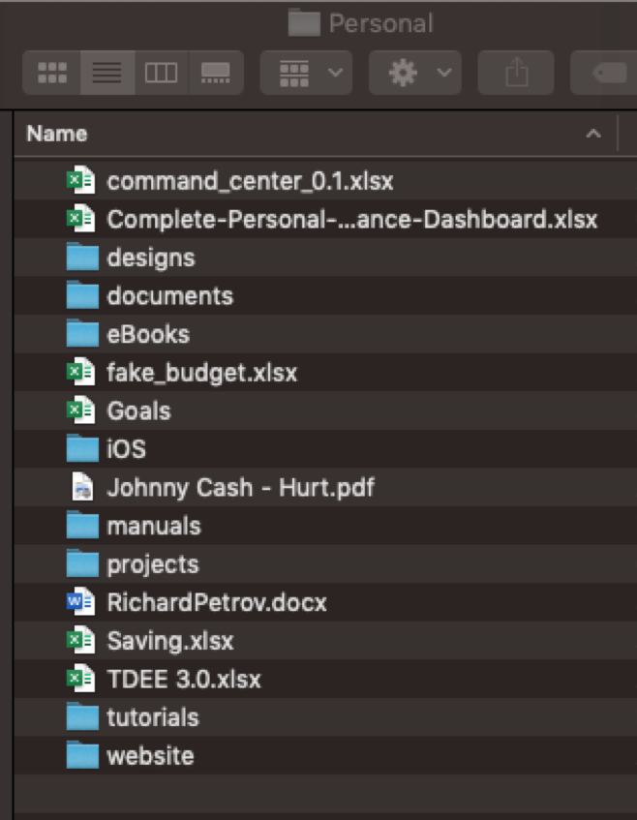Click the documents folder icon
Viewport: 637px width, 820px height.
tap(82, 295)
